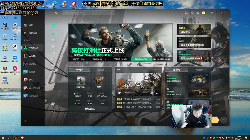250x140 pixels.
Task: Click the taskbar clock
Action: [x=239, y=138]
